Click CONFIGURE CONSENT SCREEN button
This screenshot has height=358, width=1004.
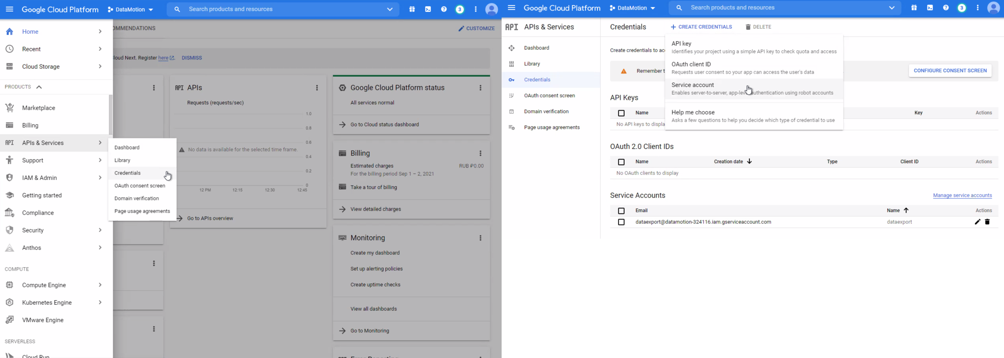click(x=950, y=71)
